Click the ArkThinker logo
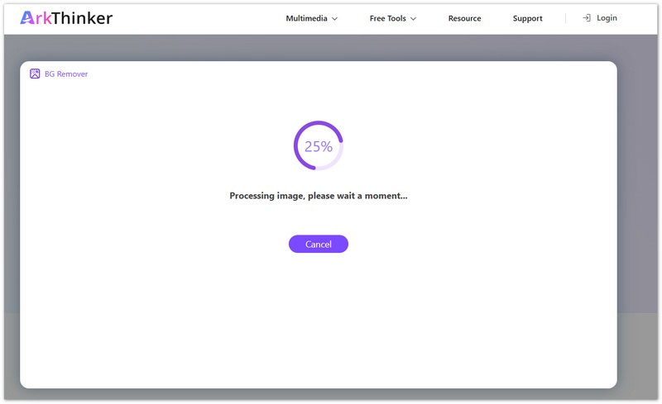 point(66,17)
